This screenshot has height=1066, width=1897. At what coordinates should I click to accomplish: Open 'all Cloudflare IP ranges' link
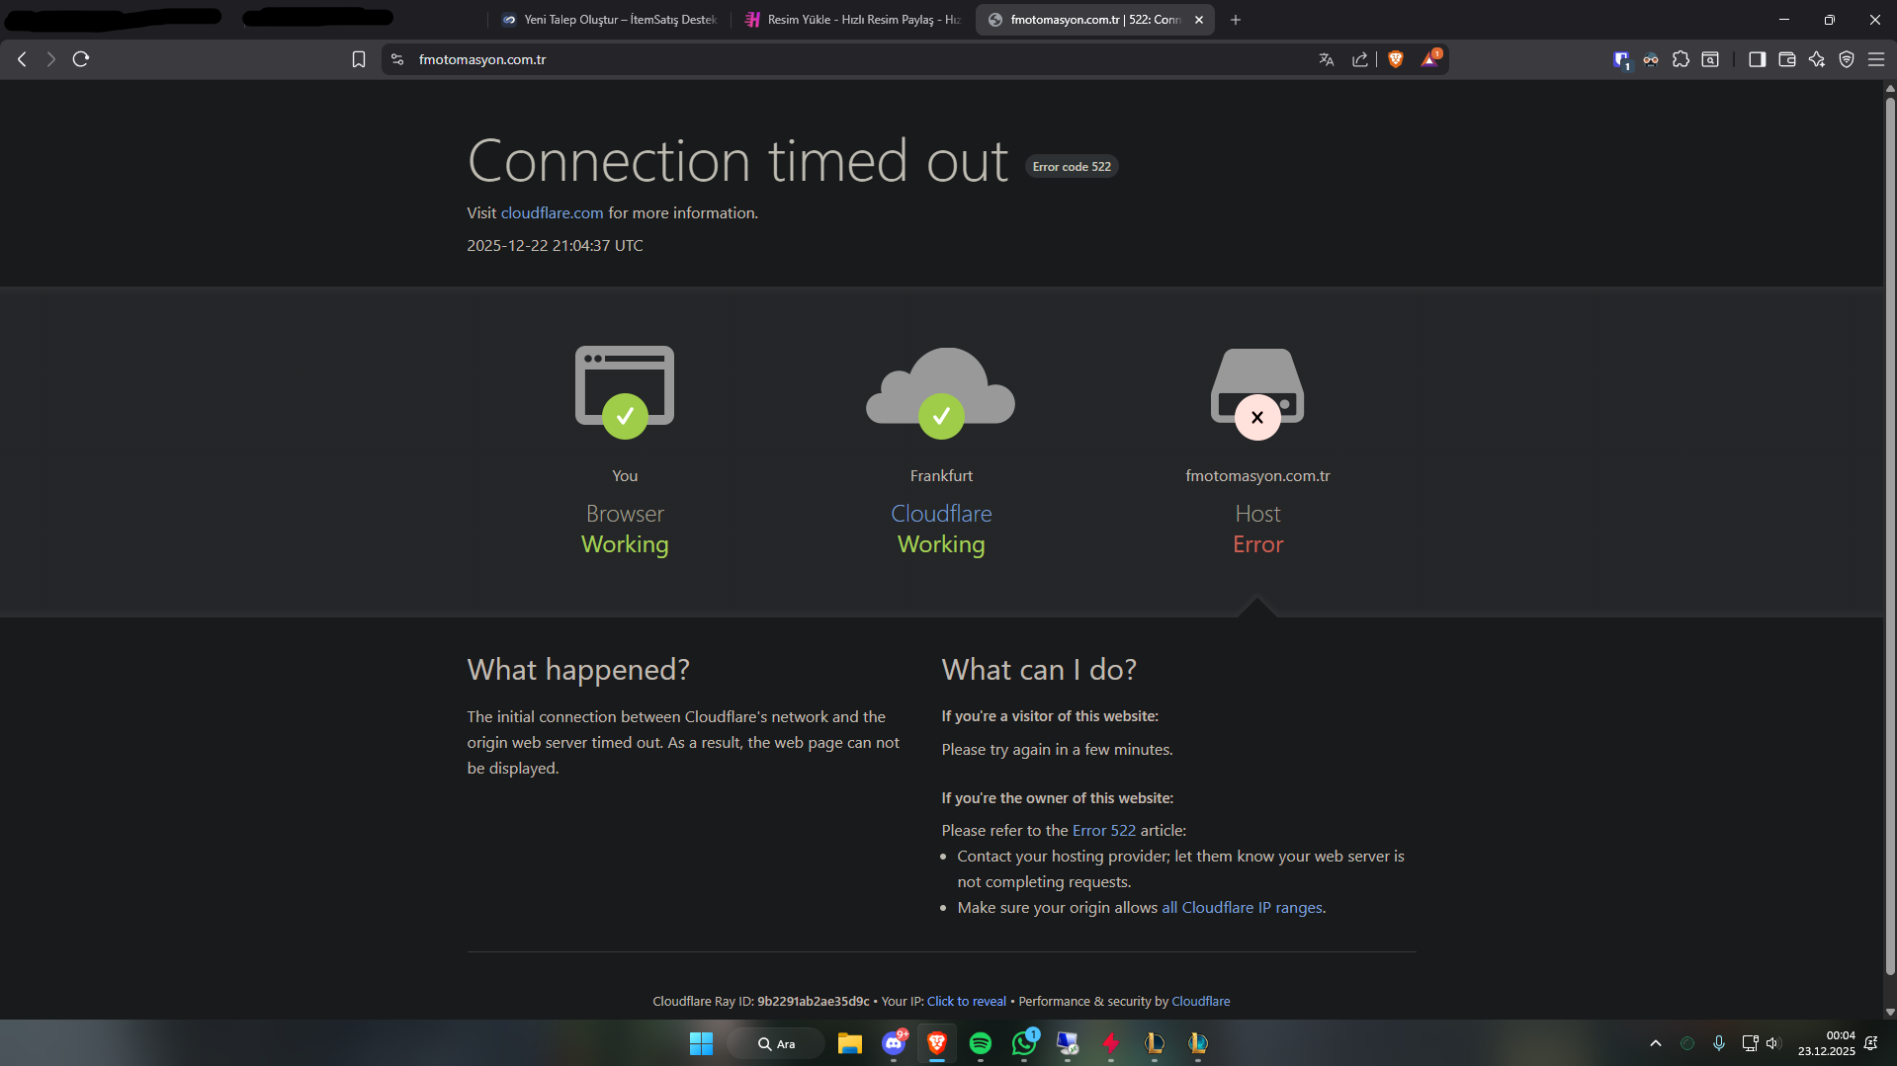[1242, 908]
